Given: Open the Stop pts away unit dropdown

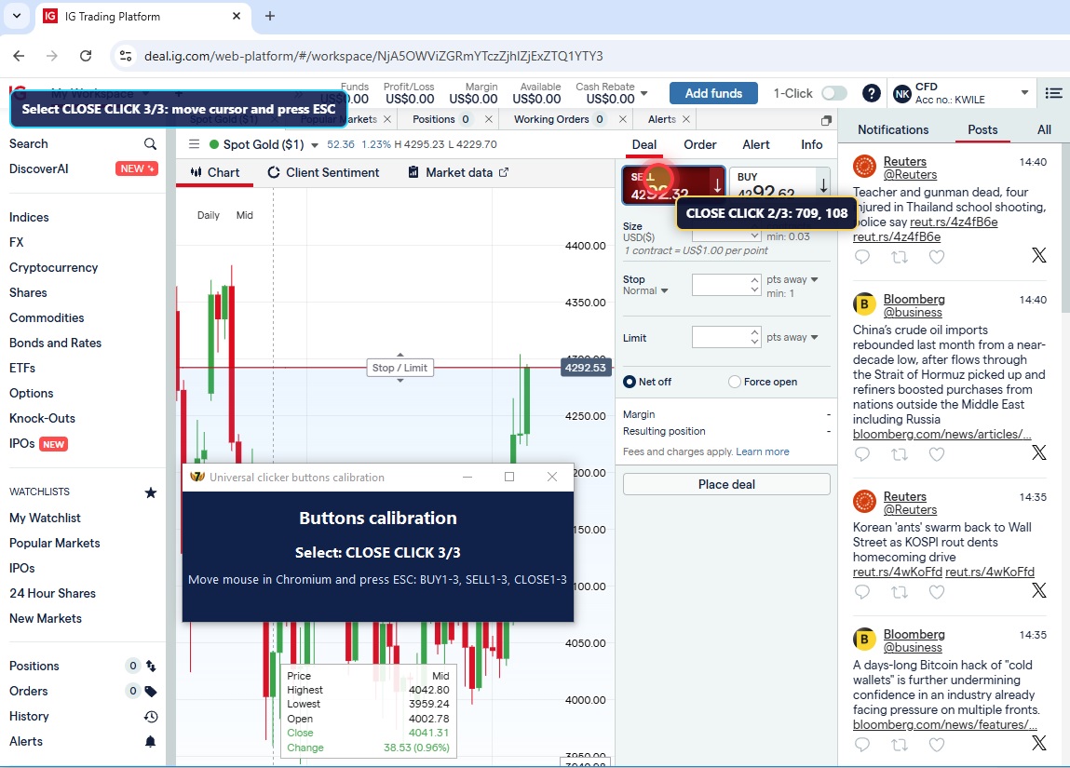Looking at the screenshot, I should (x=792, y=279).
